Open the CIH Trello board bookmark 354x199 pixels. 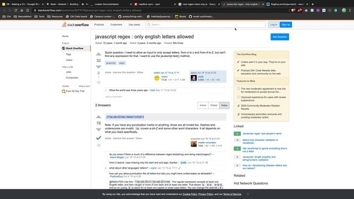76,17
